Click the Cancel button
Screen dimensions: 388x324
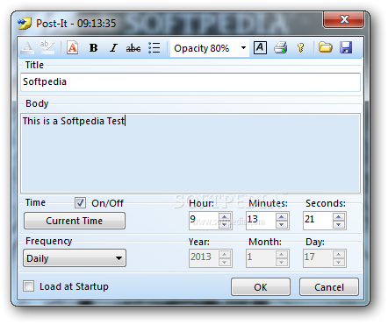[329, 287]
